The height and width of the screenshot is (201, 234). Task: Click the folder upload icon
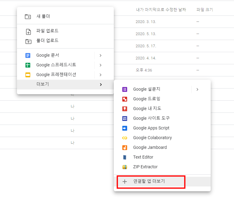28,42
